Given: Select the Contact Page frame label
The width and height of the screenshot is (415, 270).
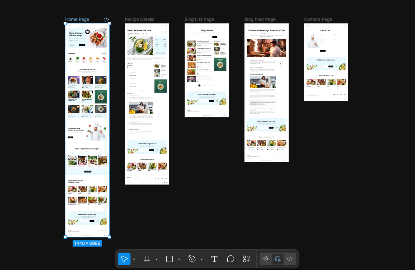Looking at the screenshot, I should (x=318, y=19).
